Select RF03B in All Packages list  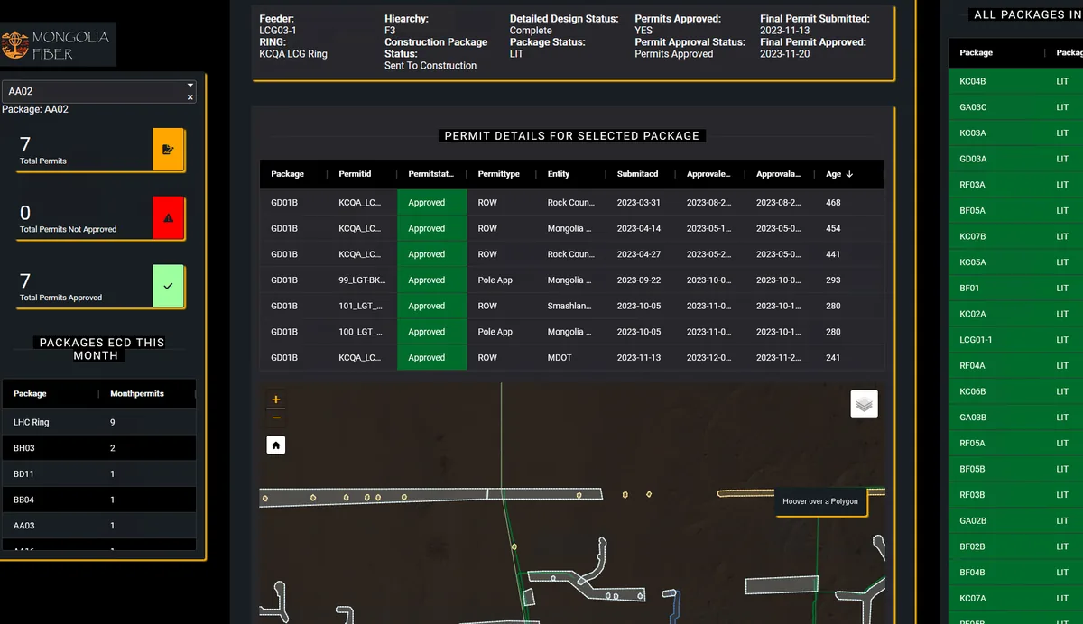(1015, 495)
